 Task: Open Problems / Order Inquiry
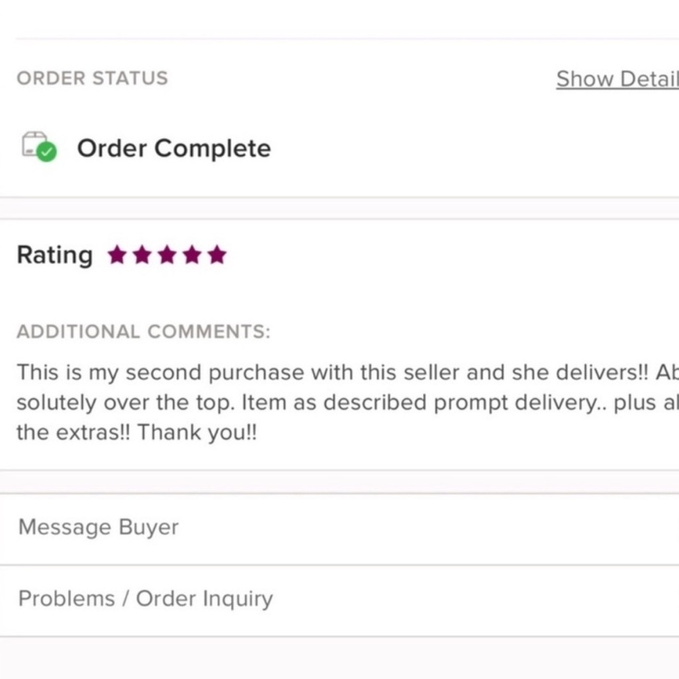[x=145, y=599]
